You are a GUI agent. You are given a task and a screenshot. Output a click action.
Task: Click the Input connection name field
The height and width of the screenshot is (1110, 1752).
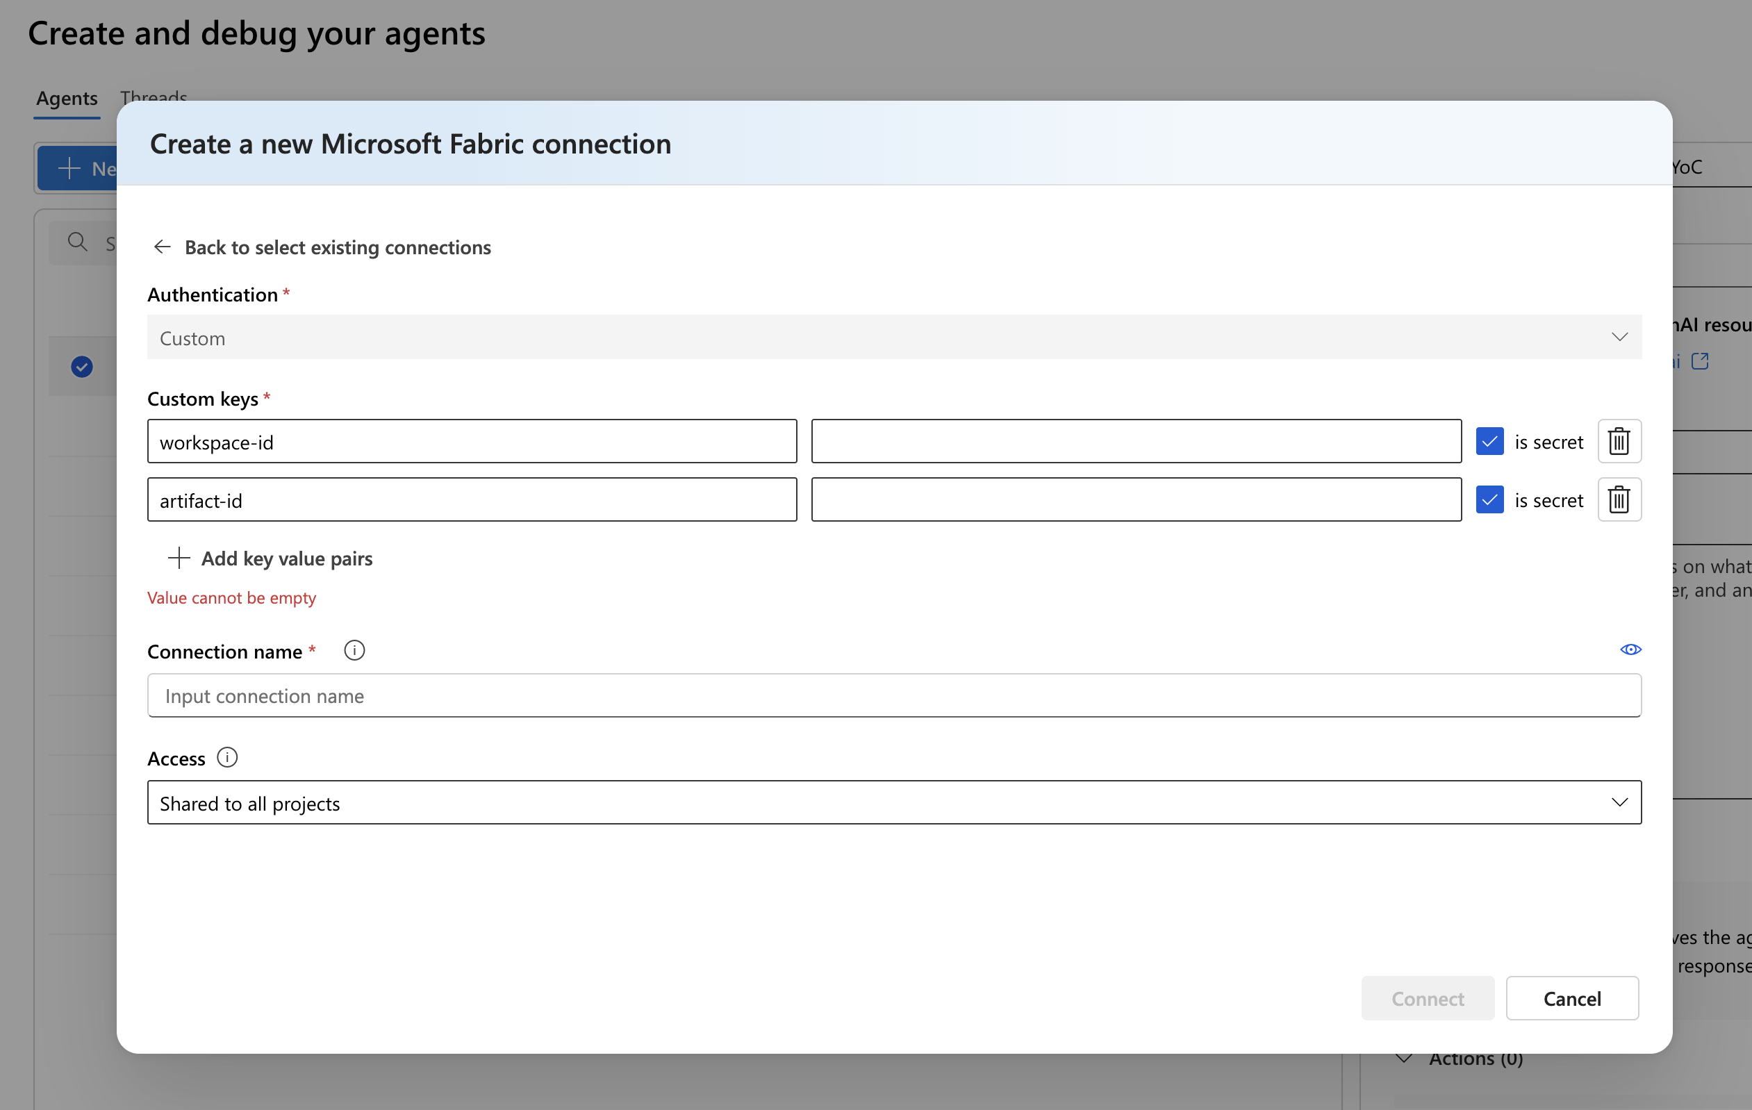(894, 695)
